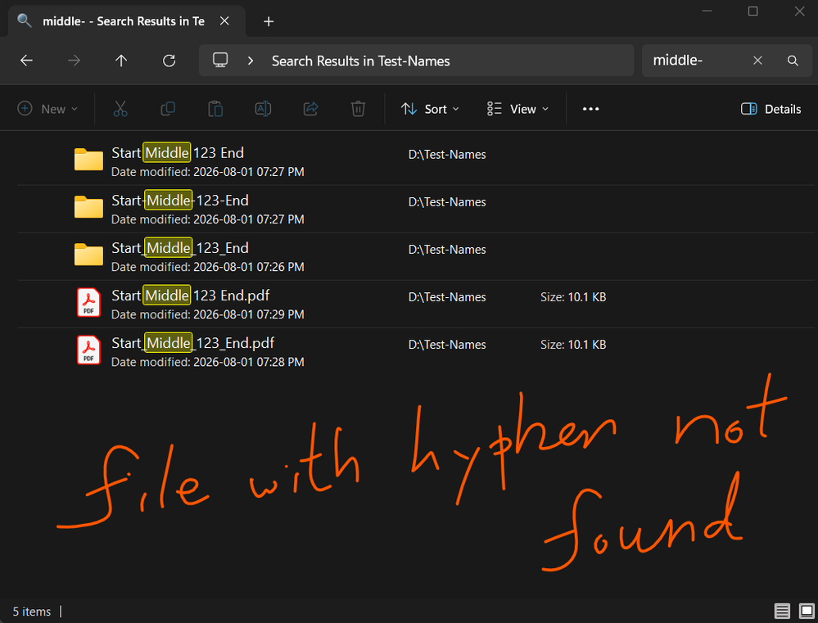Minimize the File Explorer window
Screen dimensions: 818x623
[707, 11]
